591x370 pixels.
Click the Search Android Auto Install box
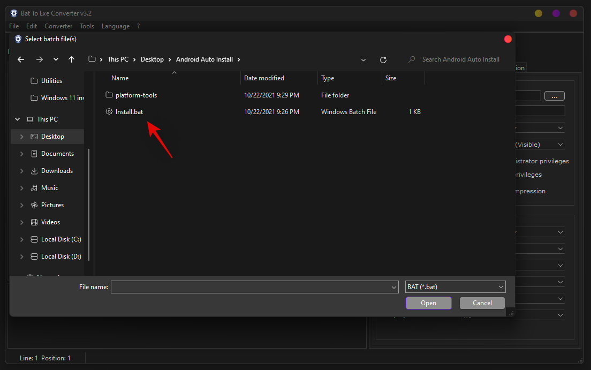tap(460, 59)
